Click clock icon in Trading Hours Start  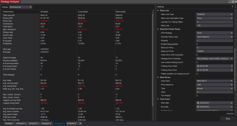198,66
